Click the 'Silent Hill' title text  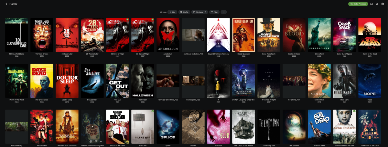(143, 146)
